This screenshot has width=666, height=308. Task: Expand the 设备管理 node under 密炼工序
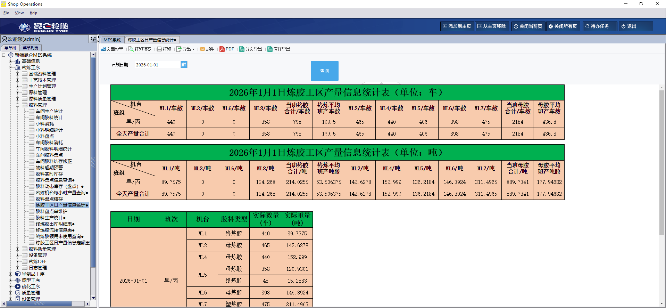click(x=17, y=255)
